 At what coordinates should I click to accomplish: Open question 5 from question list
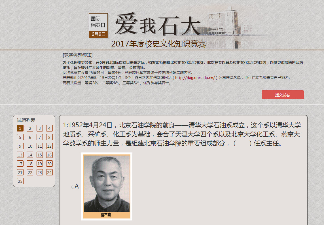pyautogui.click(x=20, y=137)
